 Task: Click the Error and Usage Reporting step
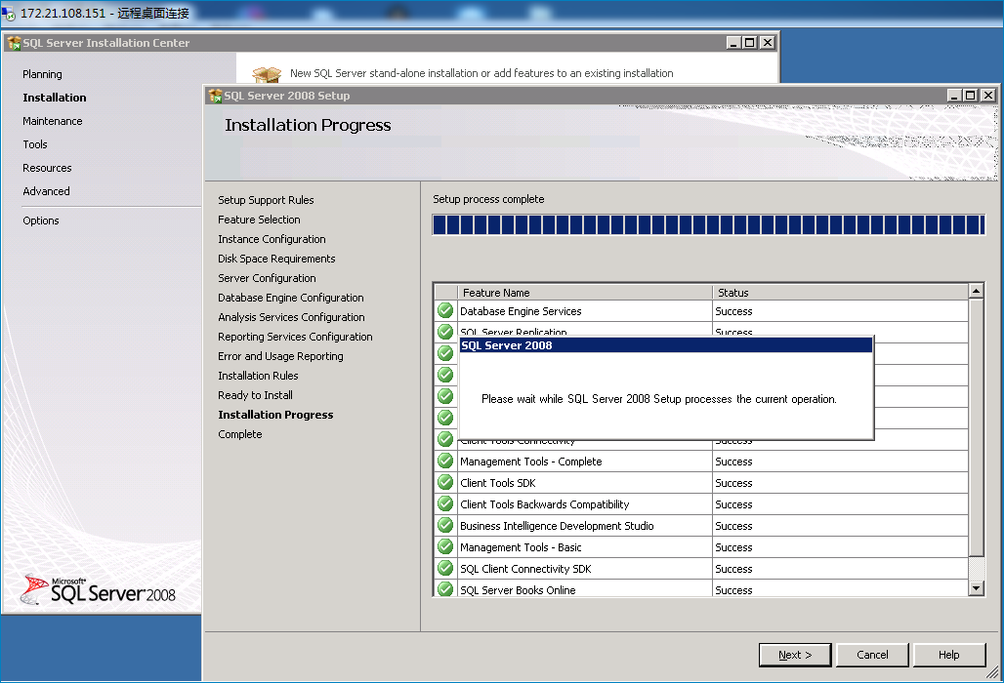[x=280, y=356]
